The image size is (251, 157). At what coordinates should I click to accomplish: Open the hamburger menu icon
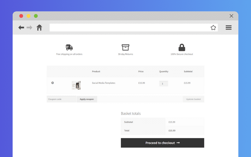[229, 28]
